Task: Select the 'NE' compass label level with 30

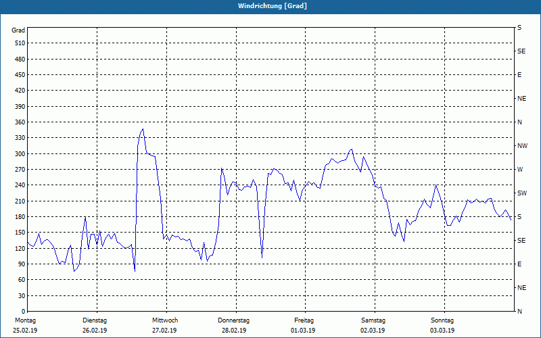Action: tap(521, 288)
